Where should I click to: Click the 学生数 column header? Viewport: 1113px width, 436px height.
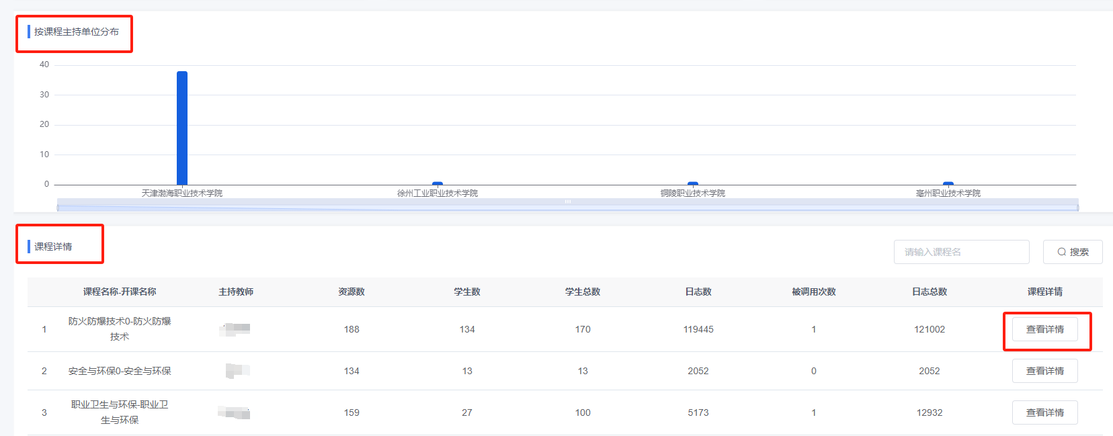(x=467, y=292)
